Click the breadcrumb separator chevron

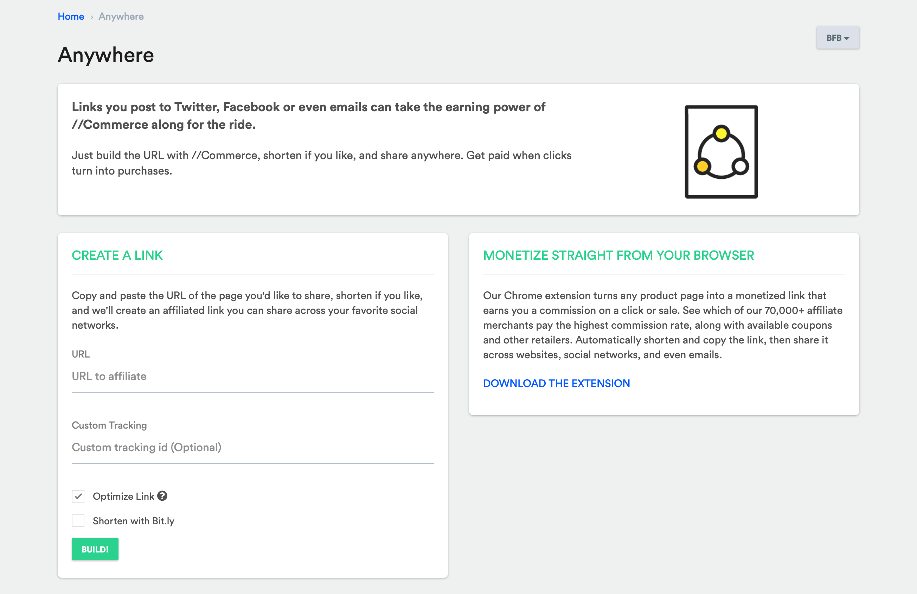click(92, 17)
